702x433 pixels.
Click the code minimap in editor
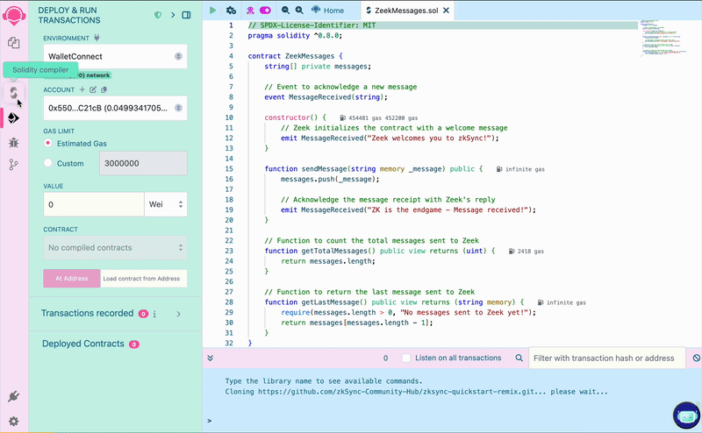click(663, 38)
